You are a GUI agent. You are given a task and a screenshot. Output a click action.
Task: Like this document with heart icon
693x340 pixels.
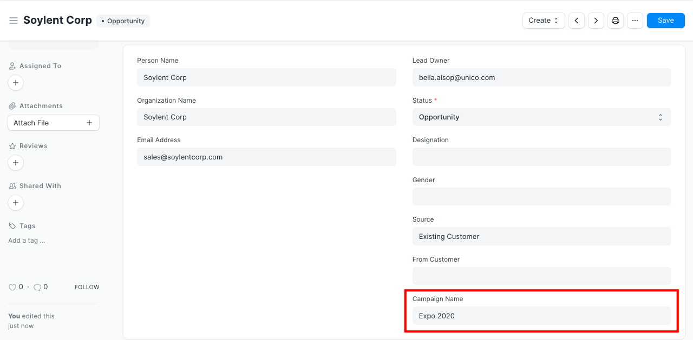click(12, 287)
